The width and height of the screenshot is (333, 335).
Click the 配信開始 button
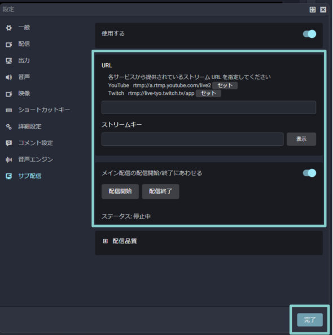[120, 192]
